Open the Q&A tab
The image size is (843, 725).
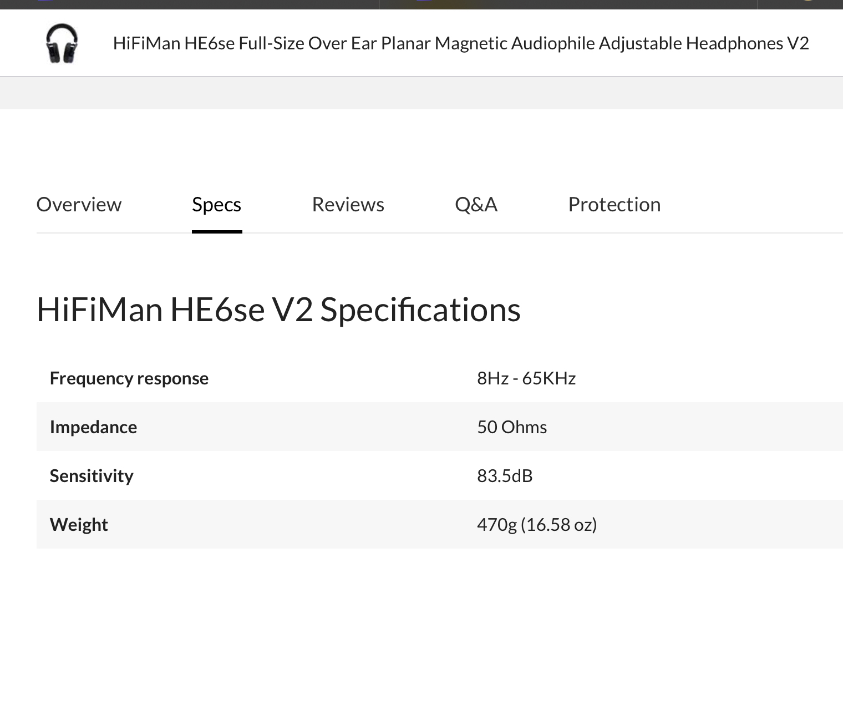click(x=476, y=205)
